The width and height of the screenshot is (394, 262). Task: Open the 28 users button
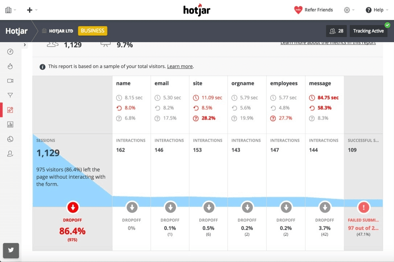tap(336, 31)
